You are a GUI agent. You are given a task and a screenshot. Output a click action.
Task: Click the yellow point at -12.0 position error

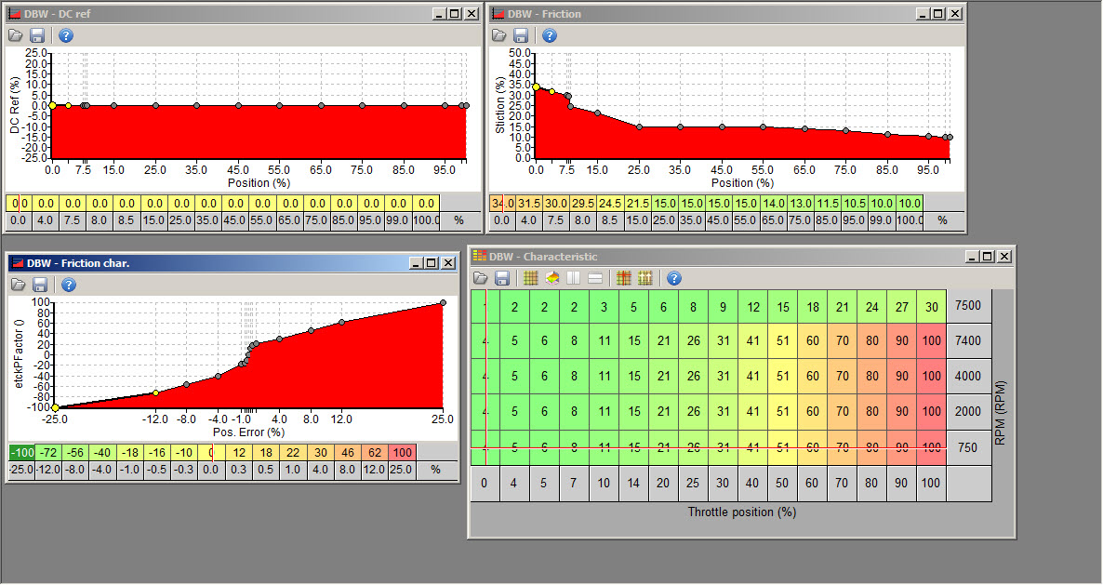click(155, 393)
